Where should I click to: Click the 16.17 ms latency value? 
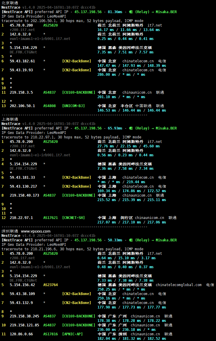coord(106,30)
